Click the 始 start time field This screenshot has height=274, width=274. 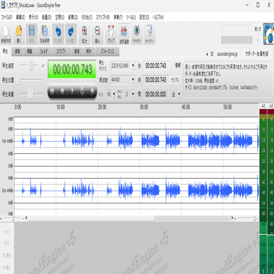(x=155, y=66)
